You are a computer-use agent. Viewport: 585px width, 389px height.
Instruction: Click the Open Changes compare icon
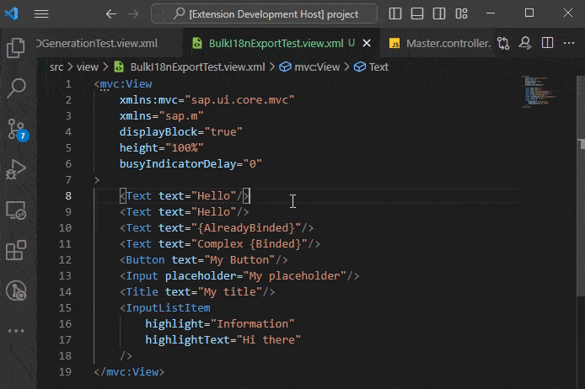(x=503, y=43)
